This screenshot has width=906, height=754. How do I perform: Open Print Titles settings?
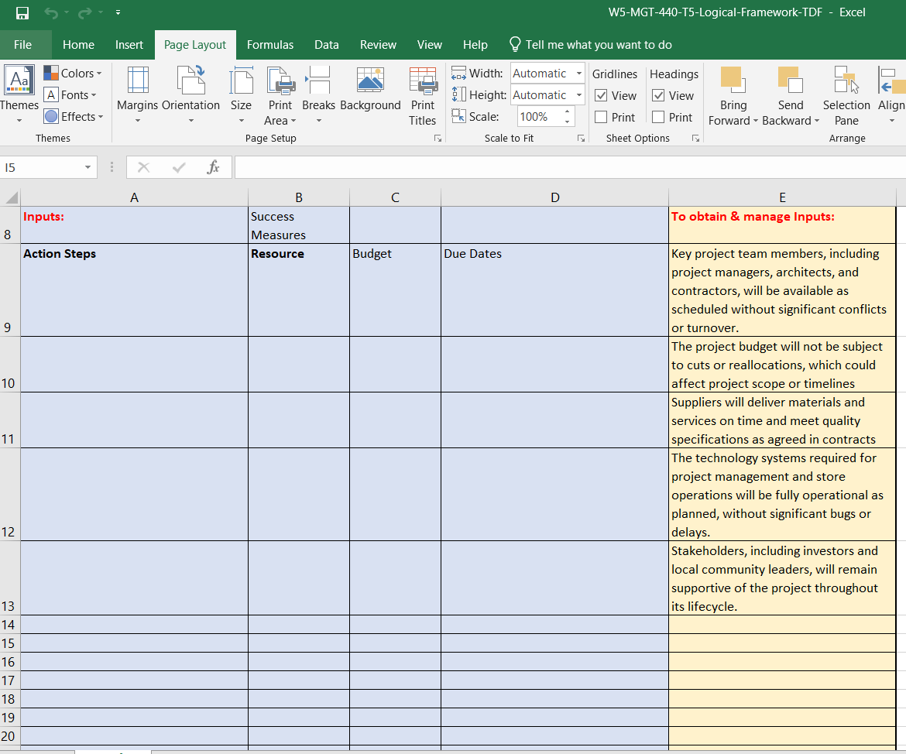pyautogui.click(x=422, y=93)
